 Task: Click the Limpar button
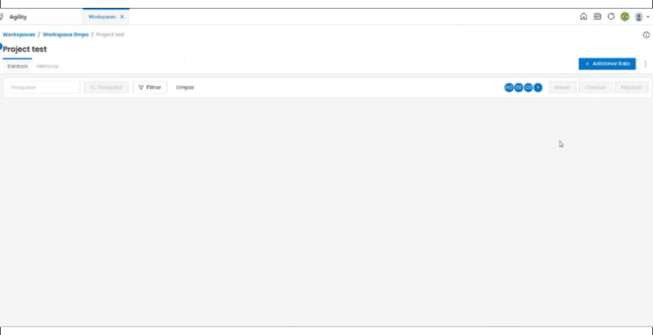coord(186,88)
